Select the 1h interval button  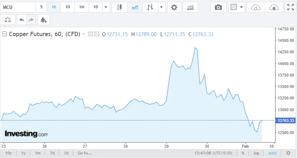[x=54, y=7]
